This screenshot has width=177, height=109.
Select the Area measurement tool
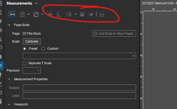[36, 14]
